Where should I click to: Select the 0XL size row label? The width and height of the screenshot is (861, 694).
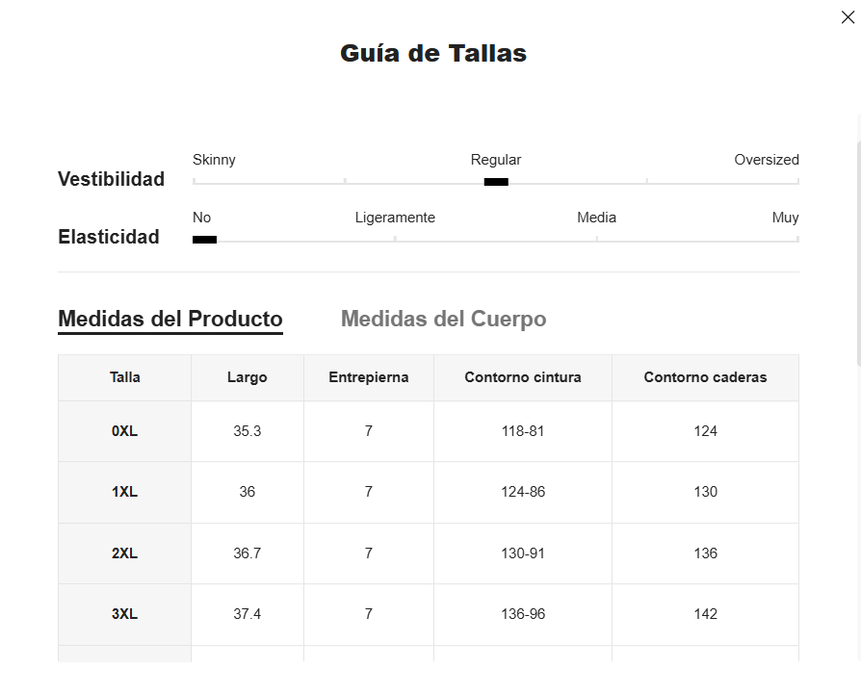click(x=125, y=431)
